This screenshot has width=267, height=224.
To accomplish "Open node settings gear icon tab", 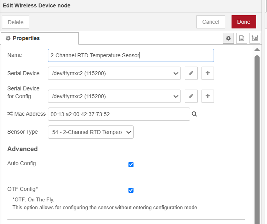I will click(x=228, y=38).
